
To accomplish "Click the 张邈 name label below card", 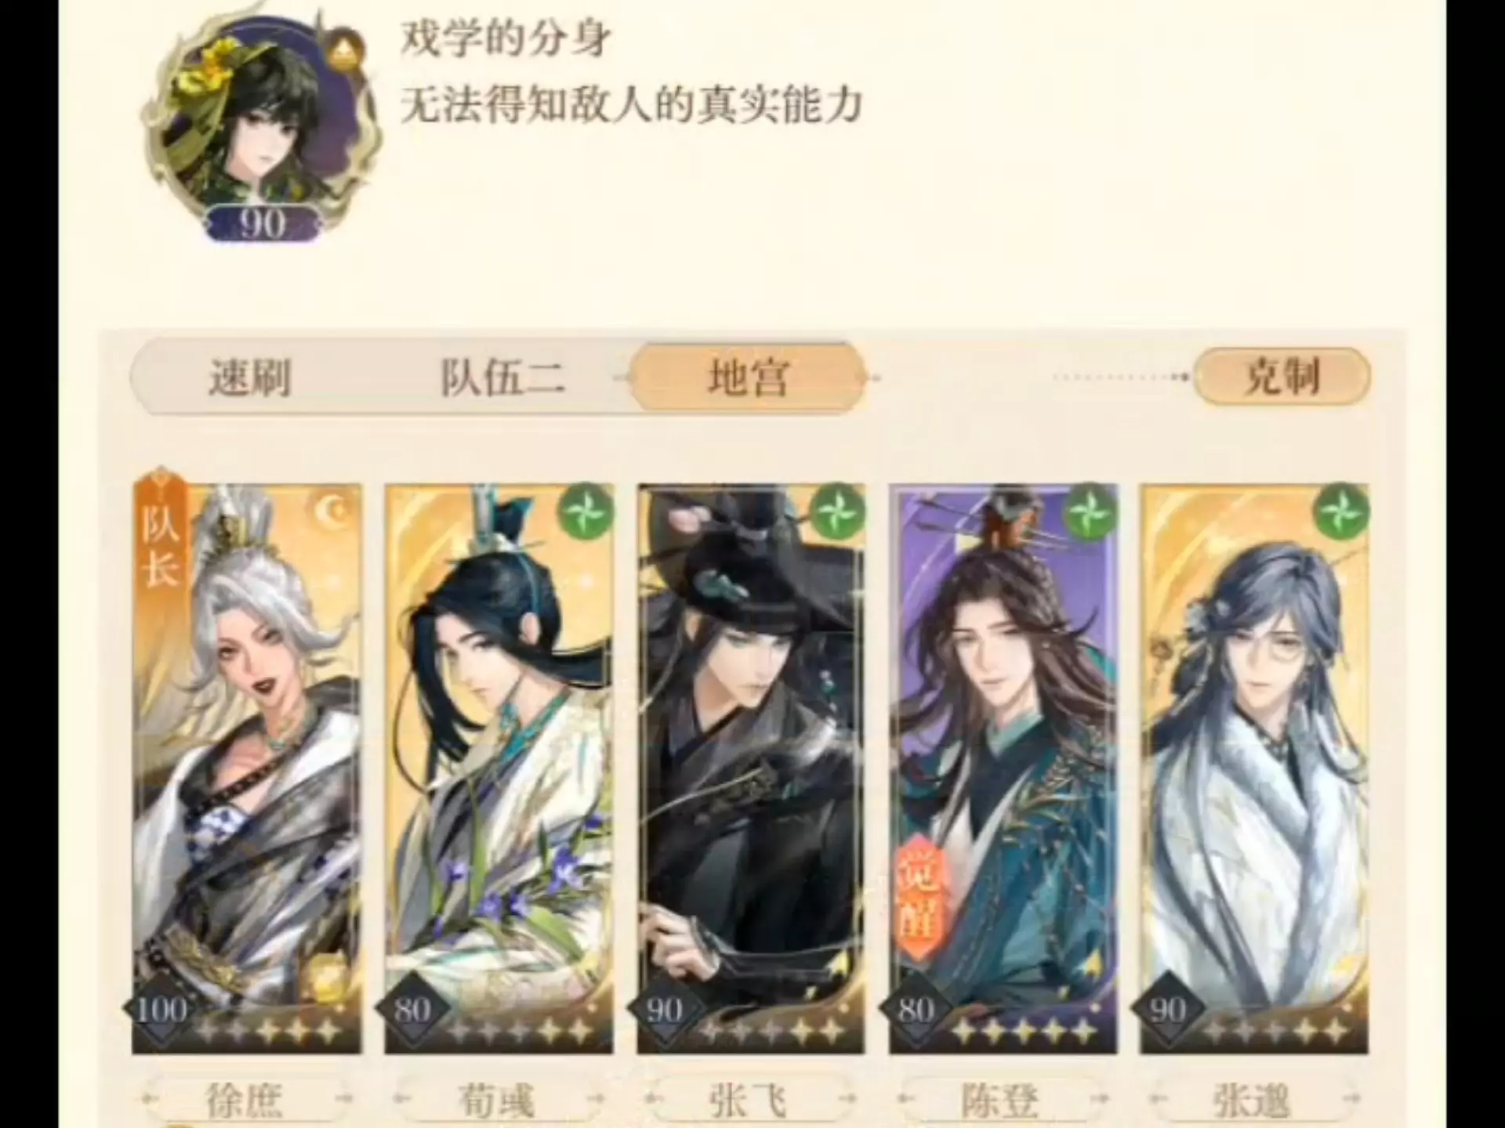I will pyautogui.click(x=1253, y=1101).
